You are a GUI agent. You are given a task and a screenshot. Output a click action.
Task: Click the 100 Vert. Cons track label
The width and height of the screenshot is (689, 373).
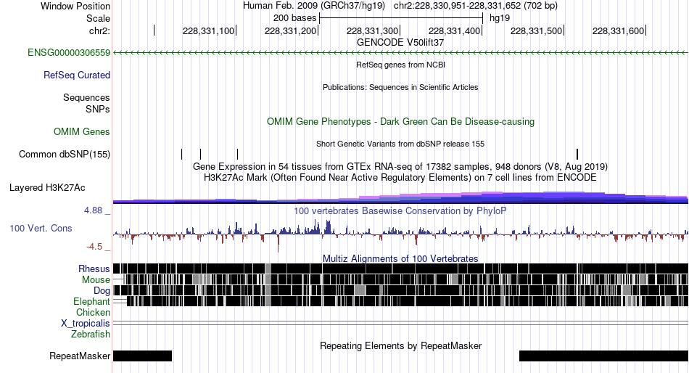pyautogui.click(x=41, y=229)
